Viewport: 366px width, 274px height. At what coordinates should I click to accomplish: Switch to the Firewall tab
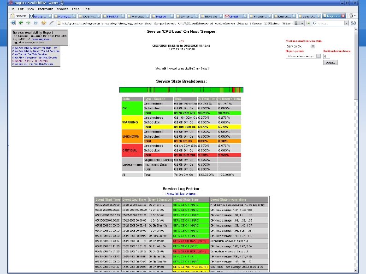coord(260,16)
